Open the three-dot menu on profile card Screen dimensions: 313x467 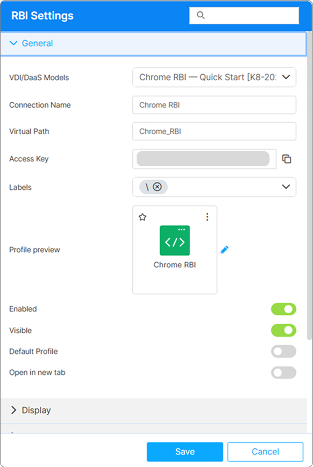[x=207, y=217]
